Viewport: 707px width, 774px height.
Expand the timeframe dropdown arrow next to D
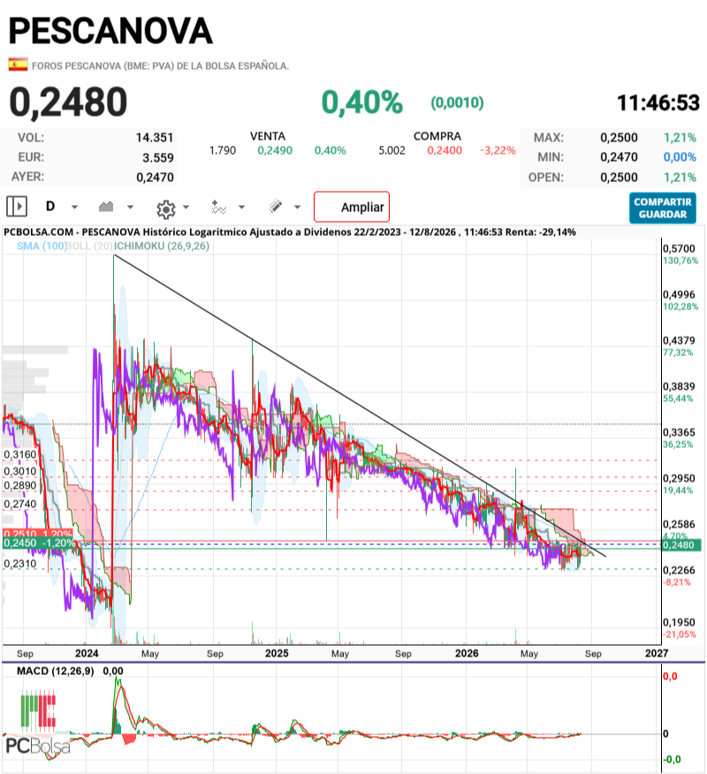click(x=74, y=208)
